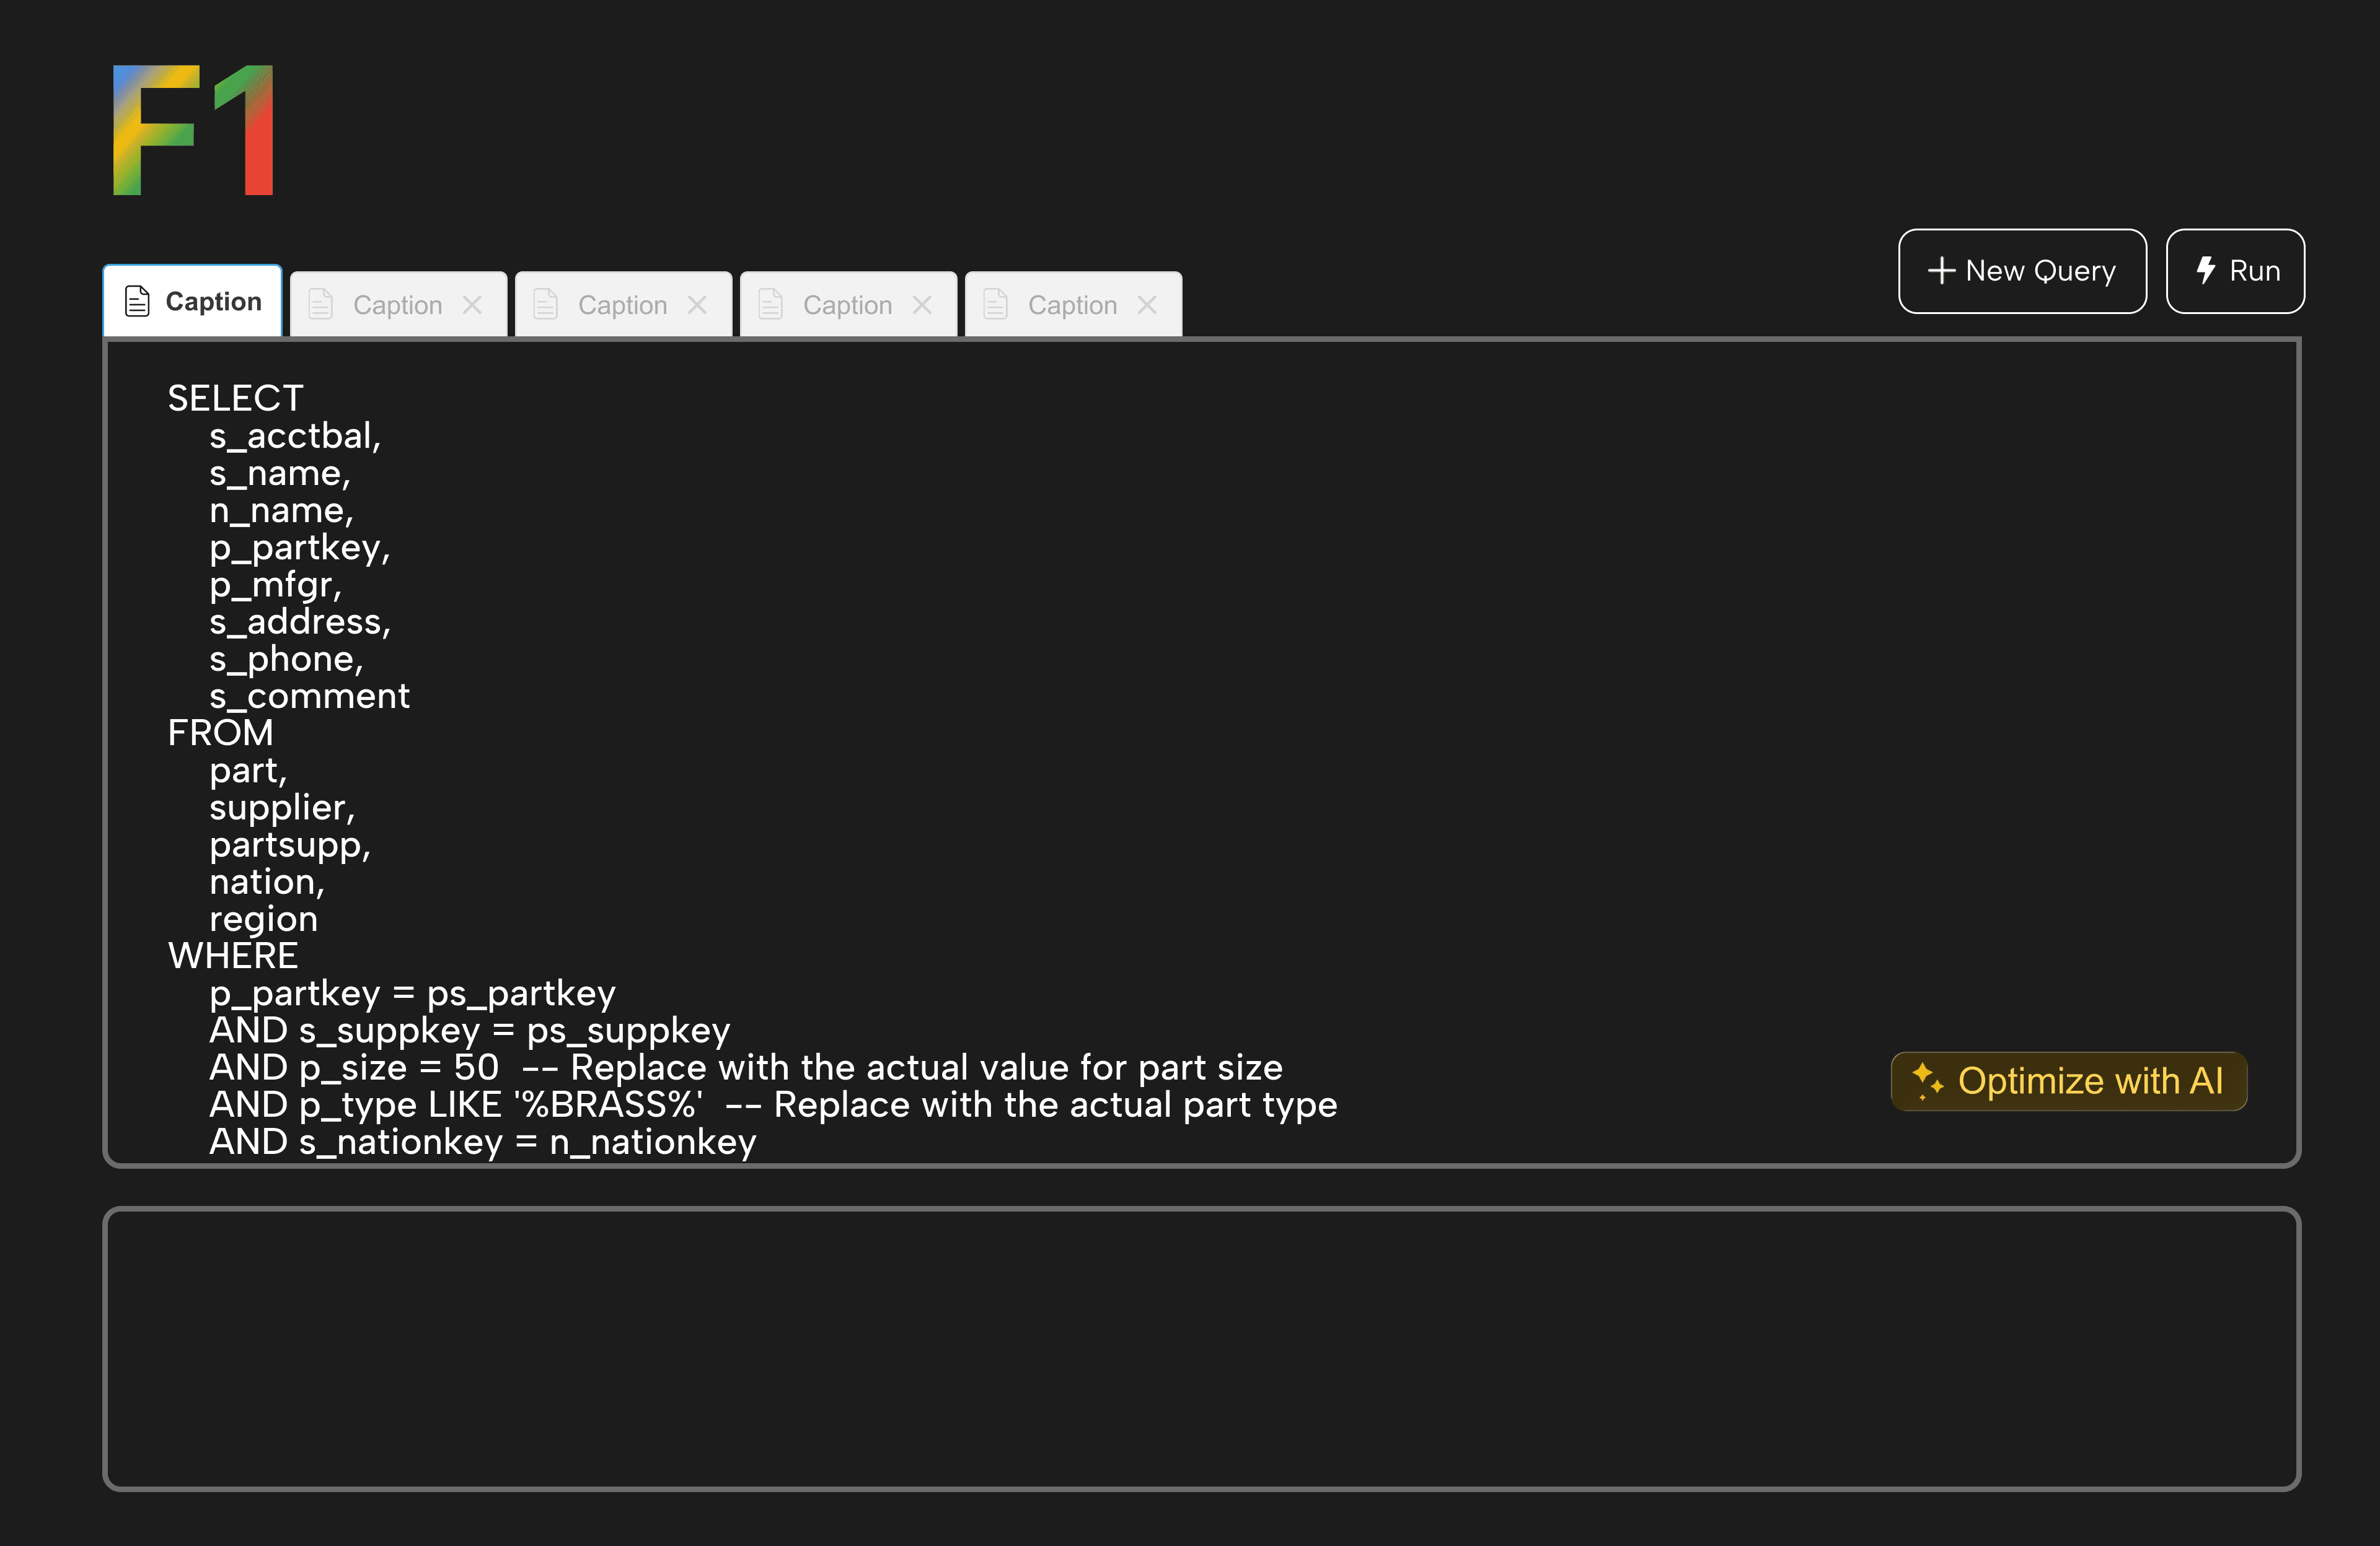This screenshot has width=2380, height=1546.
Task: Click the document icon on fourth Caption tab
Action: tap(770, 304)
